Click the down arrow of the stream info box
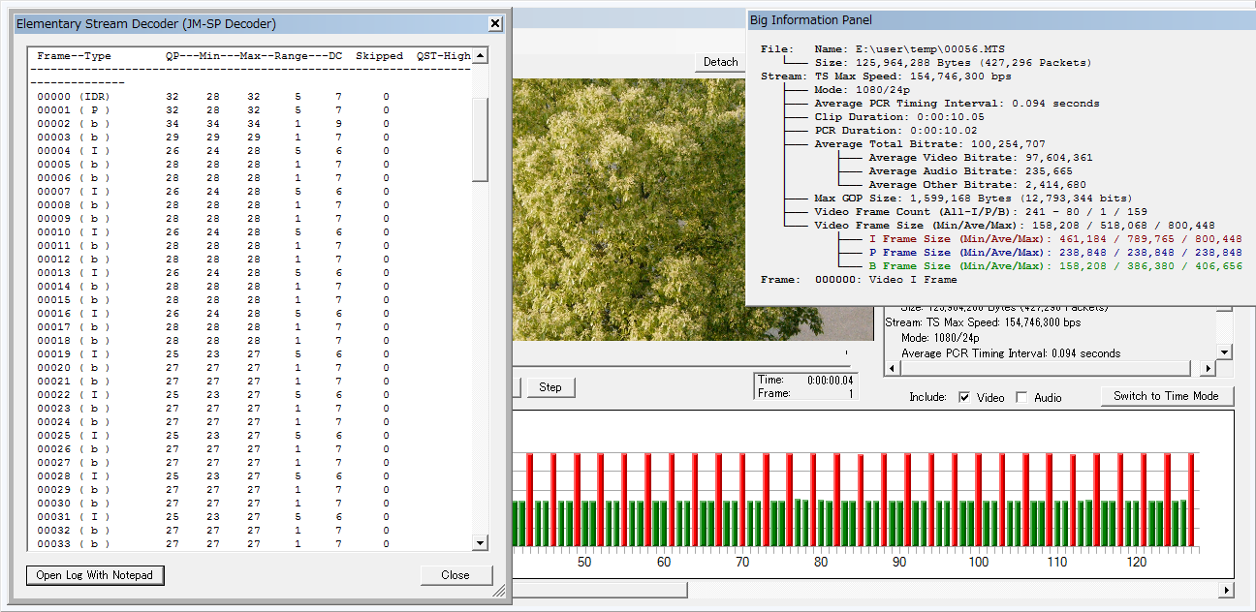 1224,352
